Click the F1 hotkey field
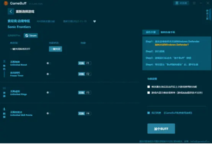The height and width of the screenshot is (144, 212). click(x=88, y=63)
